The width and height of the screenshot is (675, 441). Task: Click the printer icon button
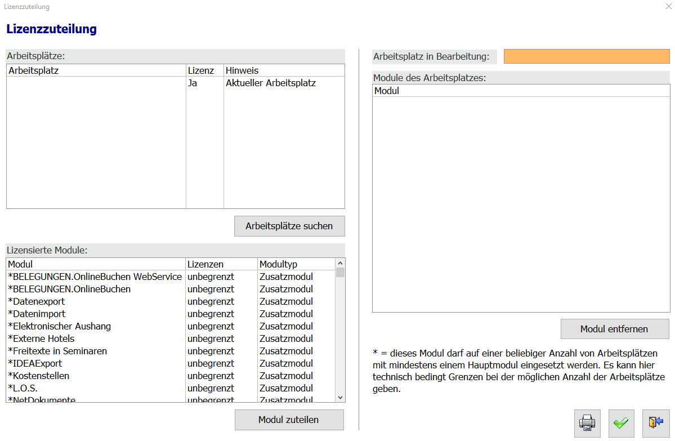click(x=587, y=423)
